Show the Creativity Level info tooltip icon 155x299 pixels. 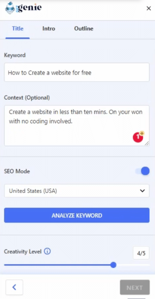[47, 252]
